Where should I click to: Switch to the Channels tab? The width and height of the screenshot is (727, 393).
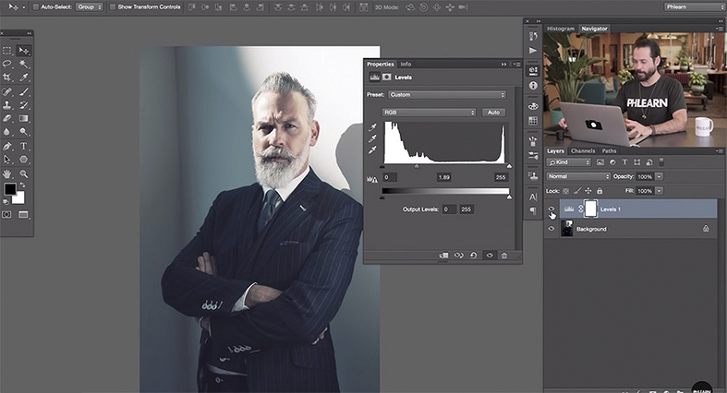tap(582, 151)
